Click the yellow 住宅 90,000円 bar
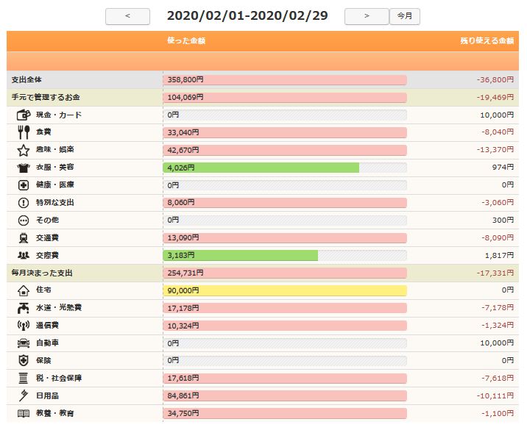The image size is (527, 430). [285, 290]
